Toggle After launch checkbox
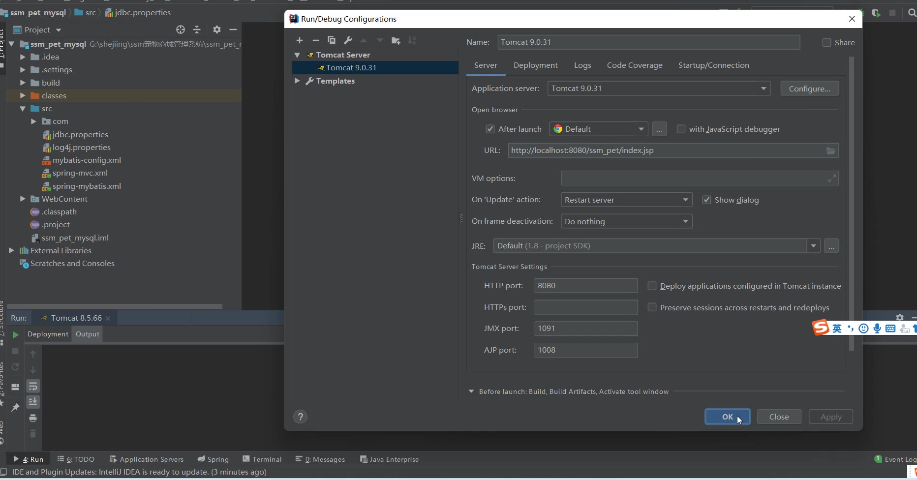 490,129
